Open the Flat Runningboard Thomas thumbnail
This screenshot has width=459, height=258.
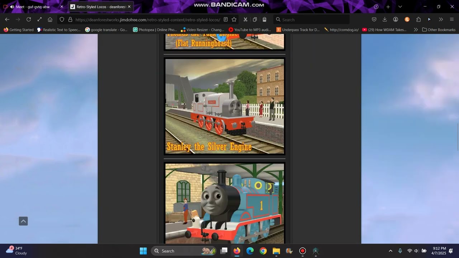point(224,42)
